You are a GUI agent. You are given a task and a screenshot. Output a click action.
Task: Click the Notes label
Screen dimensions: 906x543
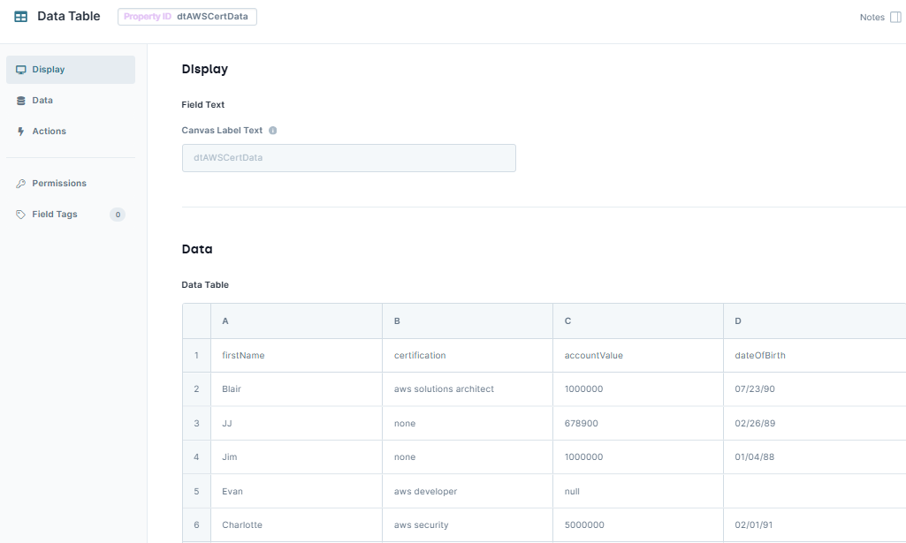point(871,16)
